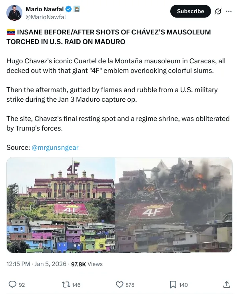Image resolution: width=239 pixels, height=294 pixels.
Task: Click the repost arrows icon
Action: [x=66, y=285]
